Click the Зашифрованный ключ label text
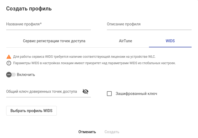 (136, 94)
